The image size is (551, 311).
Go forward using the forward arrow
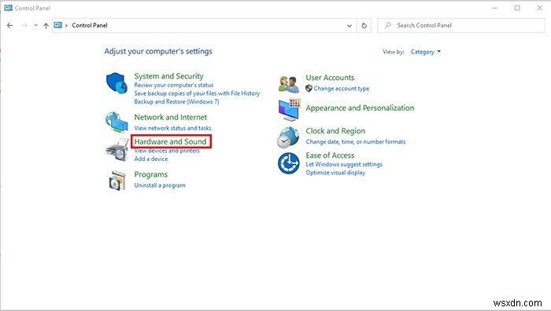point(24,25)
